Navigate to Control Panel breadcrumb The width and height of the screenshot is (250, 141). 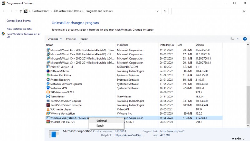click(41, 11)
